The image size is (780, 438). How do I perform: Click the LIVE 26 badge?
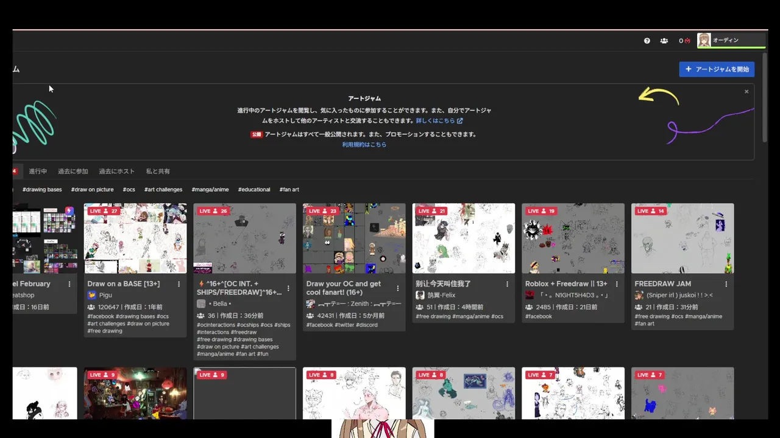pyautogui.click(x=213, y=211)
